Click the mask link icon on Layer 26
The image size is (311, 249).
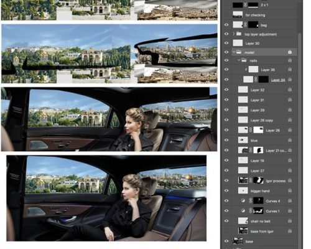[251, 130]
